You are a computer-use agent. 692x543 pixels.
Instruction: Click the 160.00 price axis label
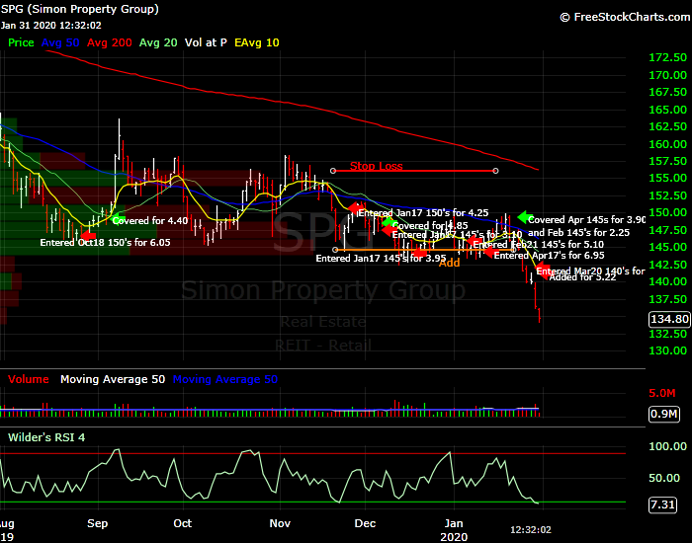tap(667, 144)
